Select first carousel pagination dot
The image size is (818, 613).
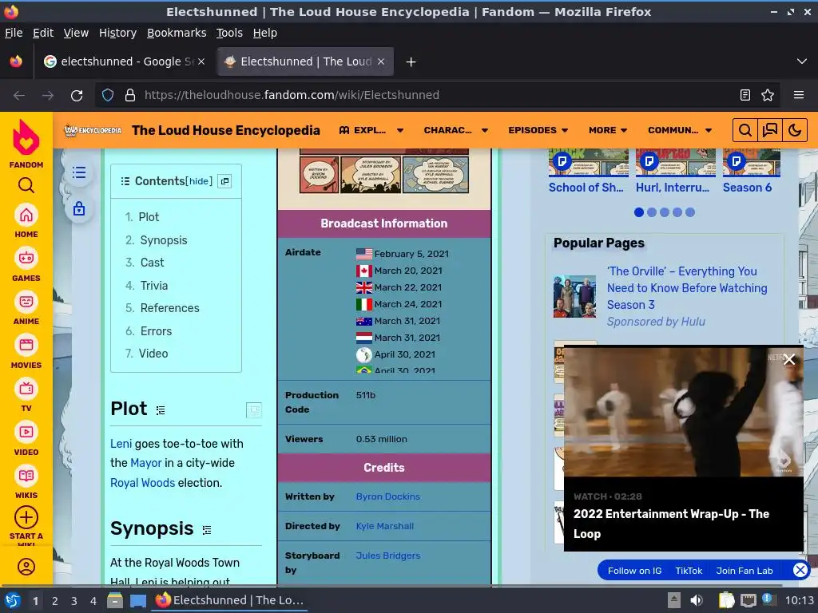(x=638, y=212)
